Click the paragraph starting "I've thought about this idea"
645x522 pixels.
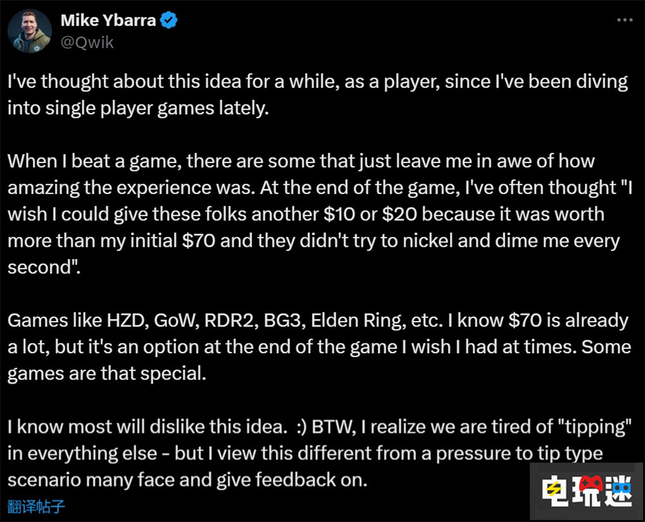317,95
